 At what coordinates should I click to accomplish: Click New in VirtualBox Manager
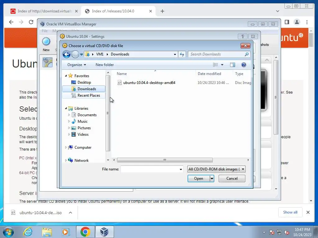click(46, 44)
